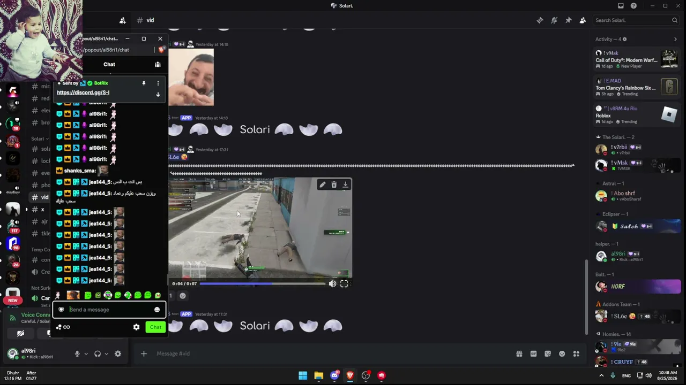Open File Explorer from taskbar
The height and width of the screenshot is (385, 686).
(319, 375)
